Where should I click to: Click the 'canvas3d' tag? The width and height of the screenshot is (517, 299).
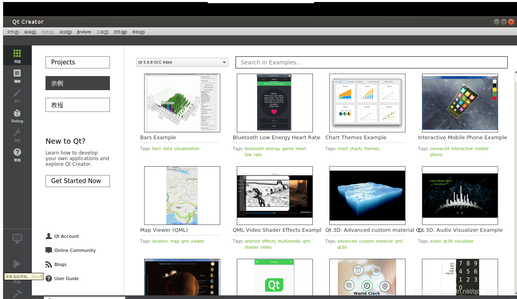[439, 149]
